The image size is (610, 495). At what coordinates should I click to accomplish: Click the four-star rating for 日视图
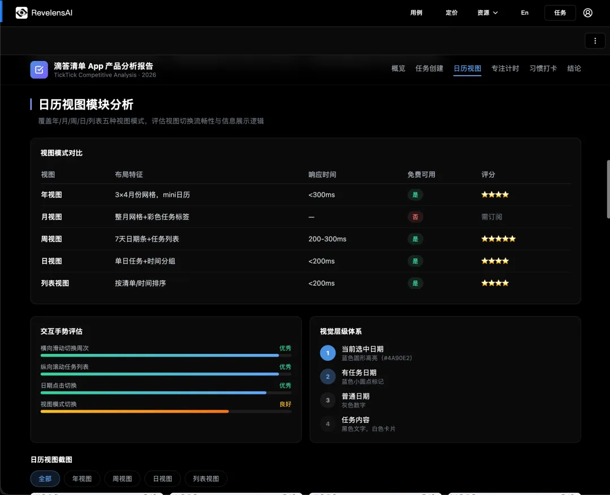pos(495,261)
